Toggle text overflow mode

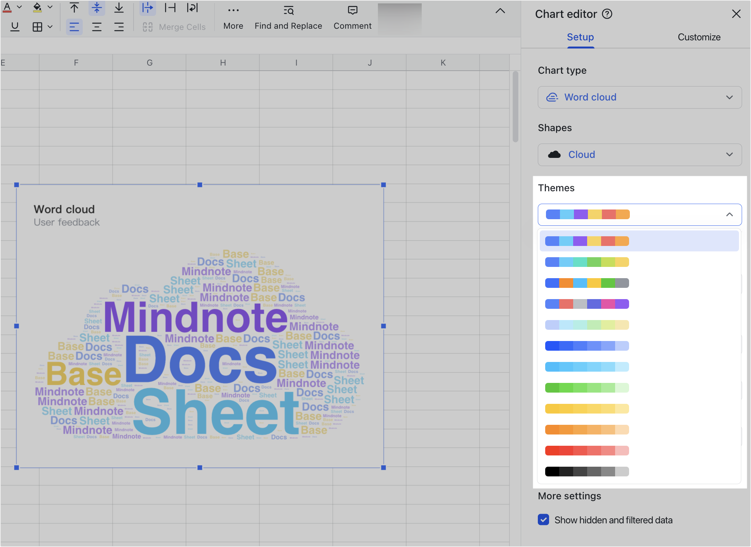pyautogui.click(x=148, y=7)
